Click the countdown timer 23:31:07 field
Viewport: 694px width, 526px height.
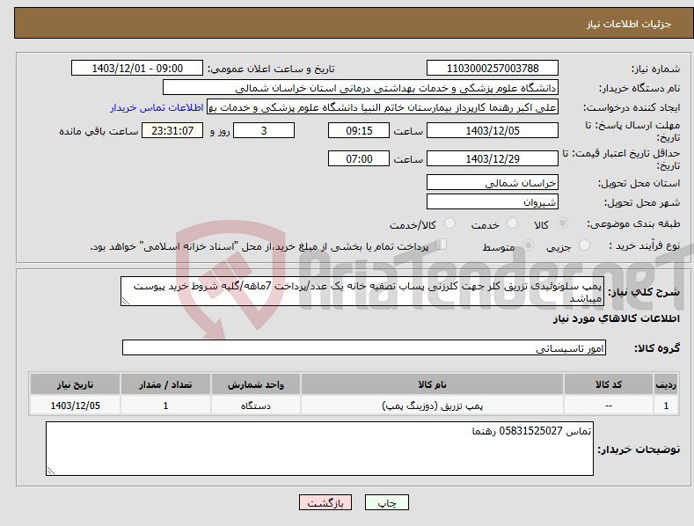(x=172, y=130)
